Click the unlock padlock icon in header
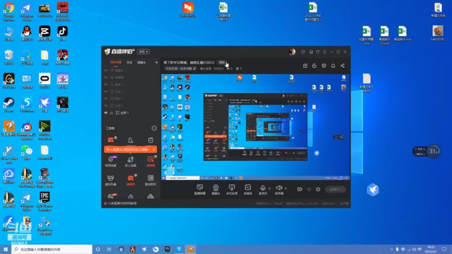 point(314,65)
